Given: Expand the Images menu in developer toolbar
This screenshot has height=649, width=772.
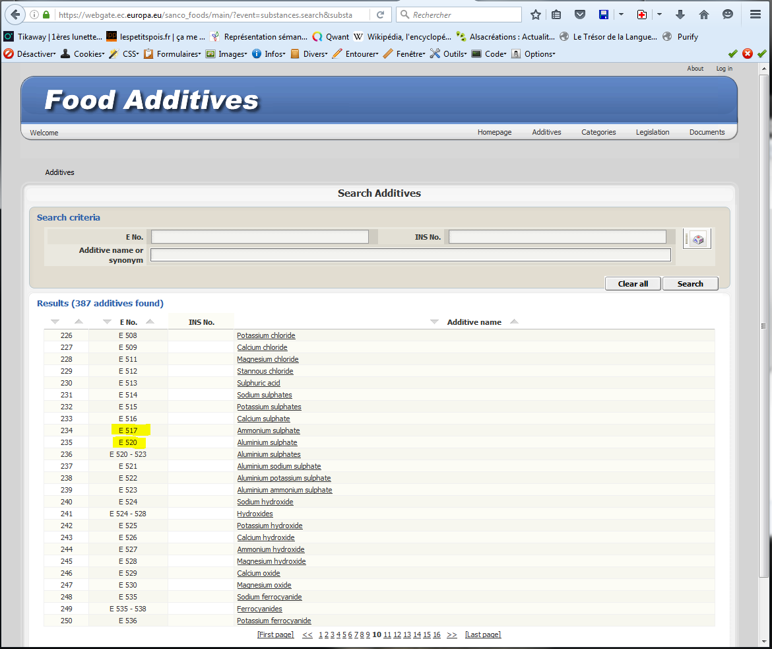Looking at the screenshot, I should [x=226, y=54].
